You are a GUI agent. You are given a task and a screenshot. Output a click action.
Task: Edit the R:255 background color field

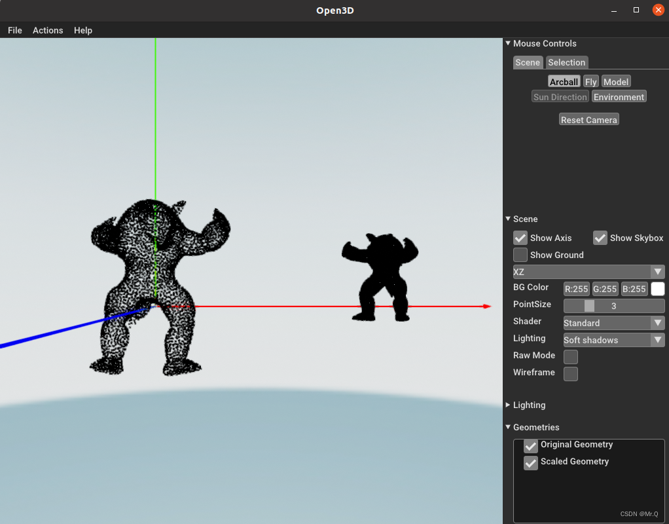point(576,288)
